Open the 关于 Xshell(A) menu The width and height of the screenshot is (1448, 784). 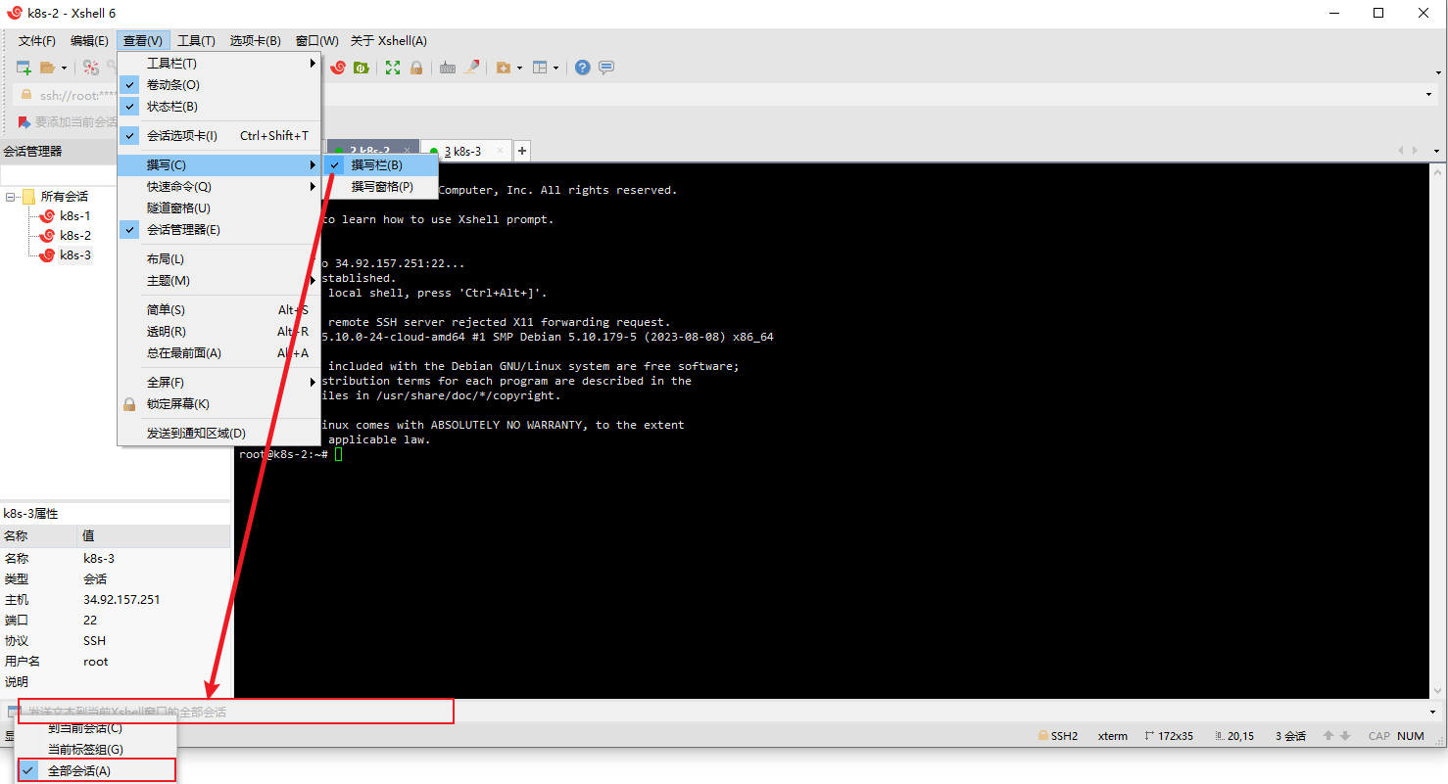click(x=389, y=40)
